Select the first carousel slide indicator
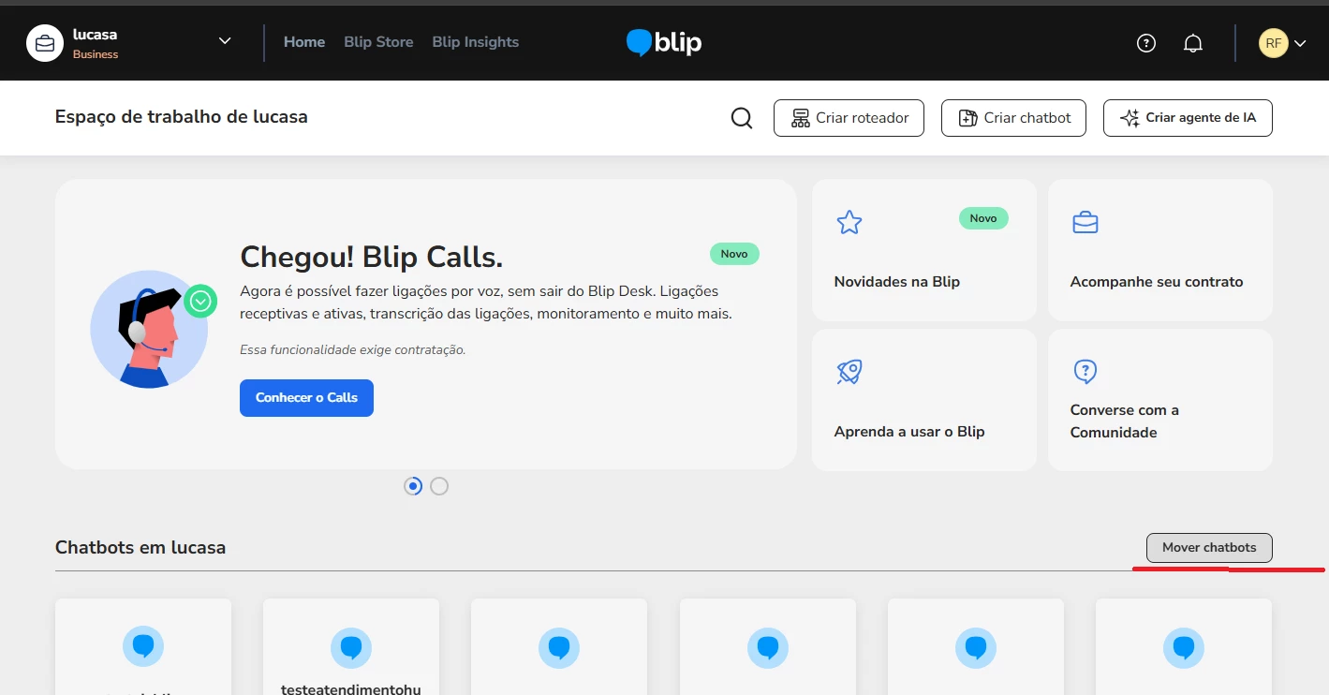The width and height of the screenshot is (1329, 695). coord(413,486)
